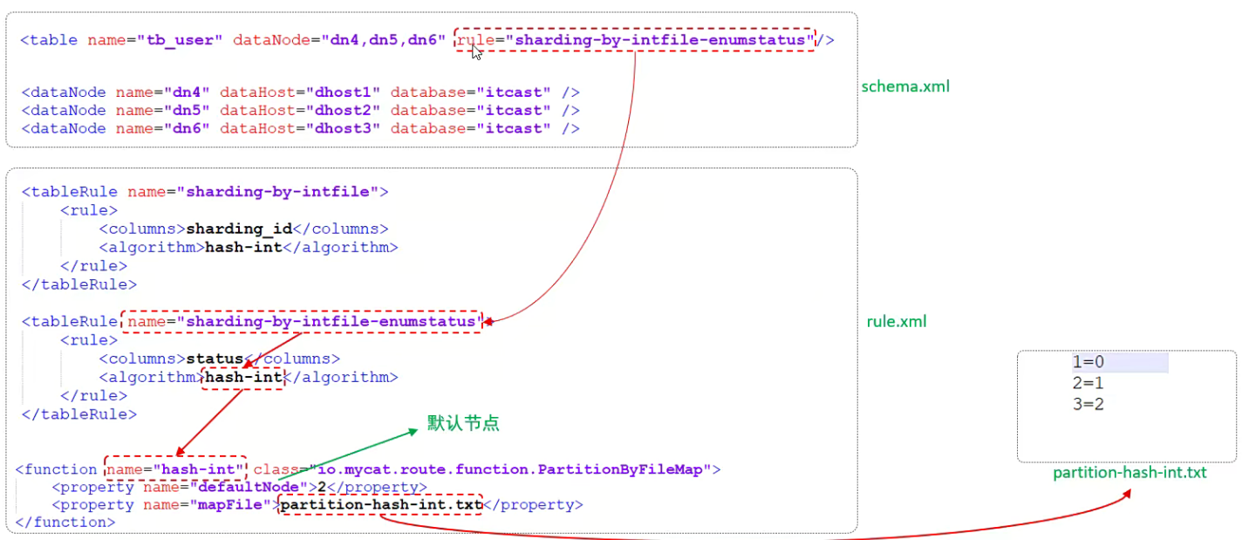Click the schema.xml green label
The image size is (1242, 540).
click(x=905, y=86)
